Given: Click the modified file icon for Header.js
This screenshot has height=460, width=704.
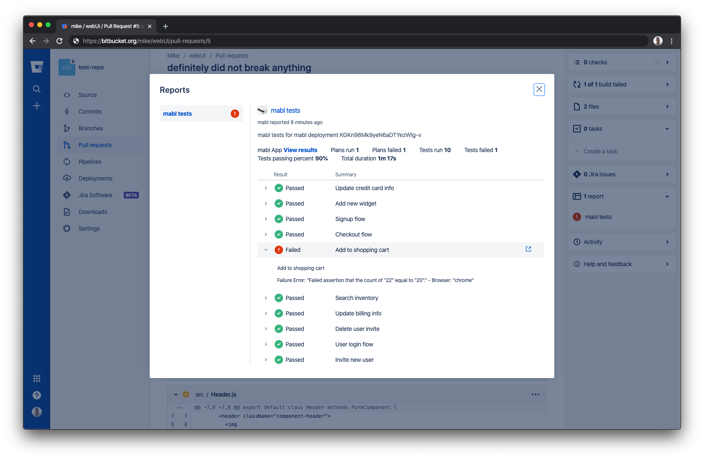Looking at the screenshot, I should pyautogui.click(x=186, y=394).
